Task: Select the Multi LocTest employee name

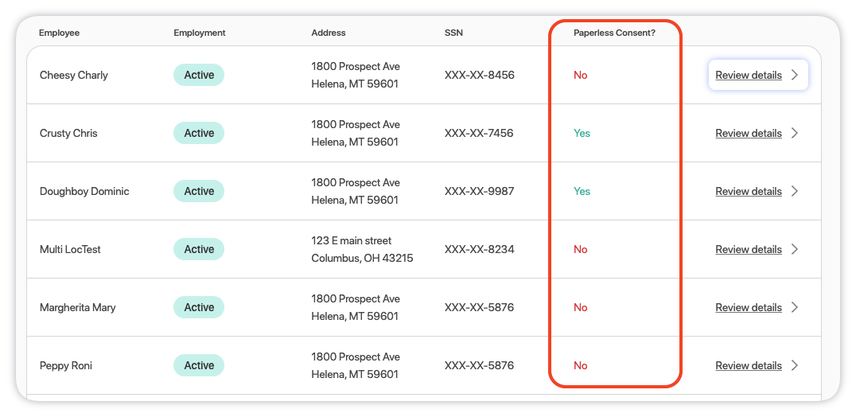Action: pos(70,250)
